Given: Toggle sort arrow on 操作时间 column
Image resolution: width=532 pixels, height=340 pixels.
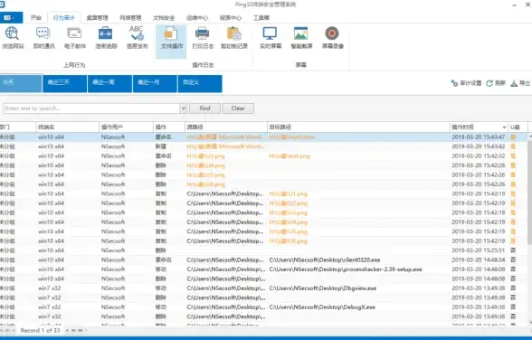Looking at the screenshot, I should [504, 127].
